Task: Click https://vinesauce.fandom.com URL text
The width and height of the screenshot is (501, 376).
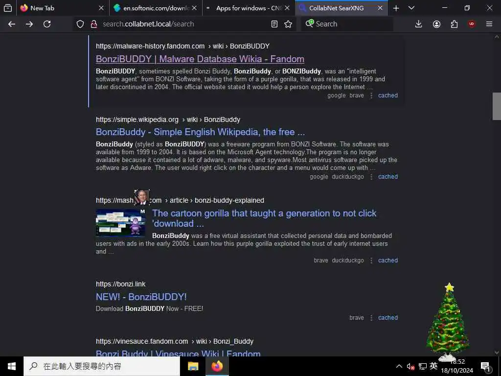Action: 142,341
